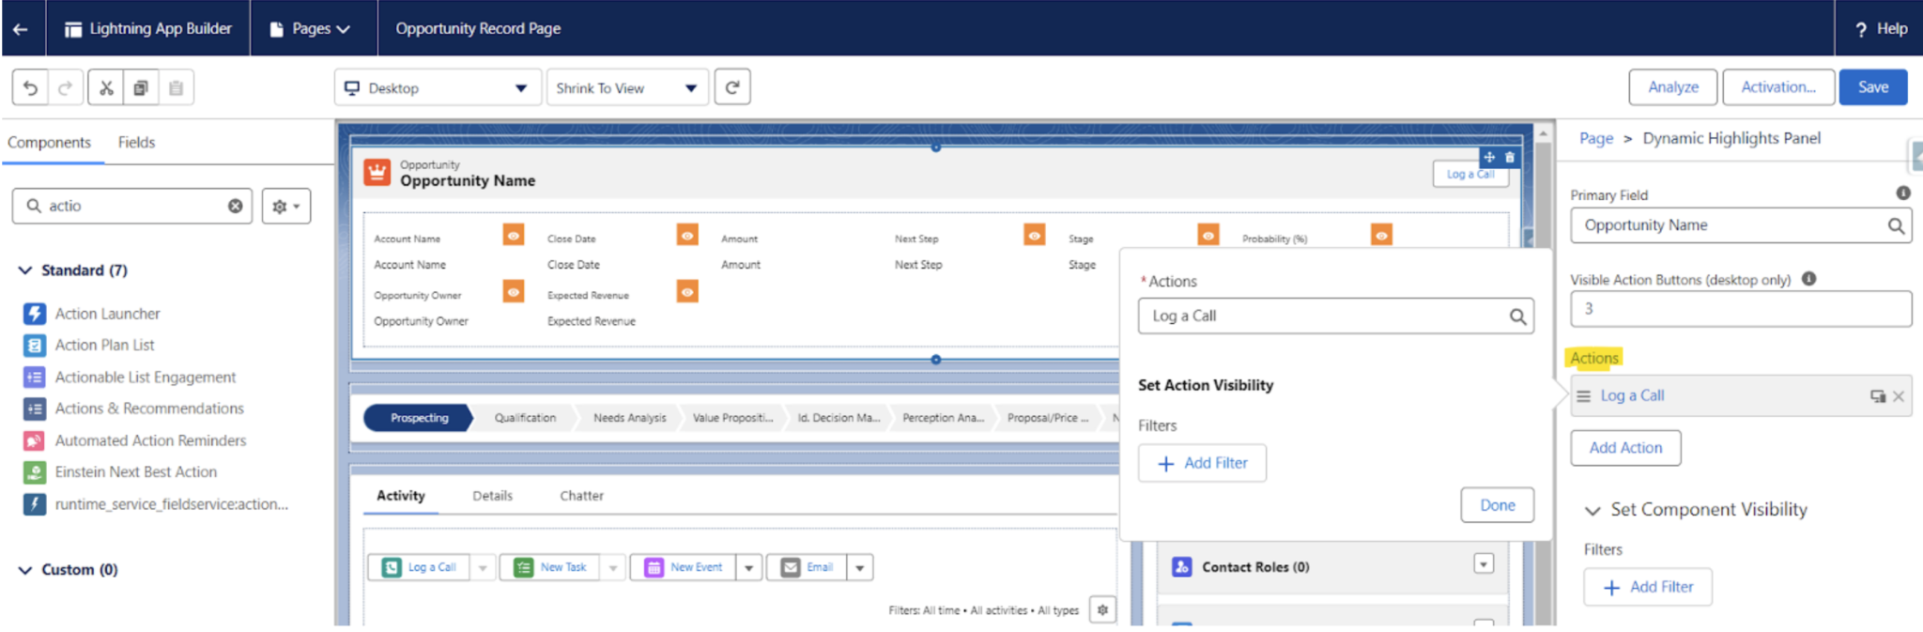Open the Shrink To View dropdown
Viewport: 1923px width, 632px height.
pos(626,88)
